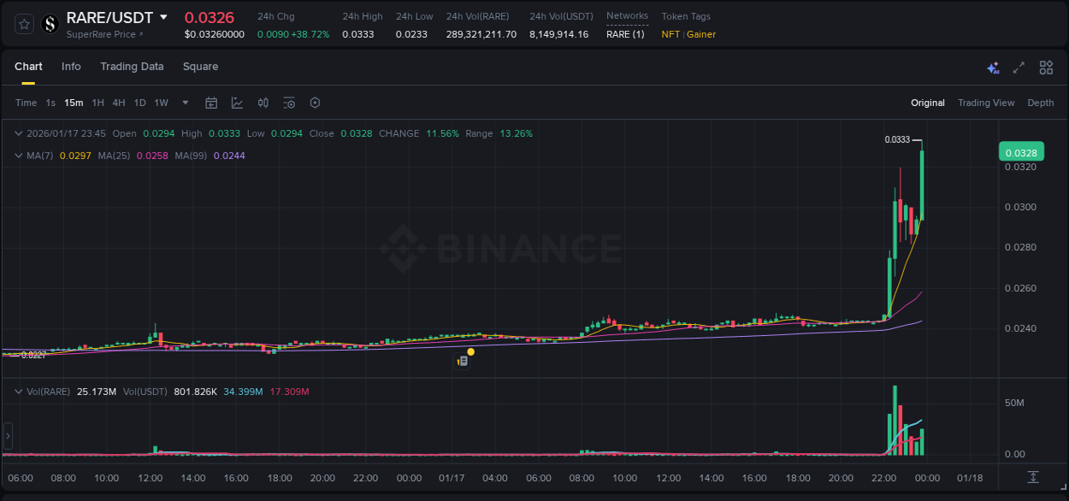This screenshot has height=501, width=1069.
Task: Open the RARE/USDT pair selector dropdown
Action: click(x=162, y=17)
